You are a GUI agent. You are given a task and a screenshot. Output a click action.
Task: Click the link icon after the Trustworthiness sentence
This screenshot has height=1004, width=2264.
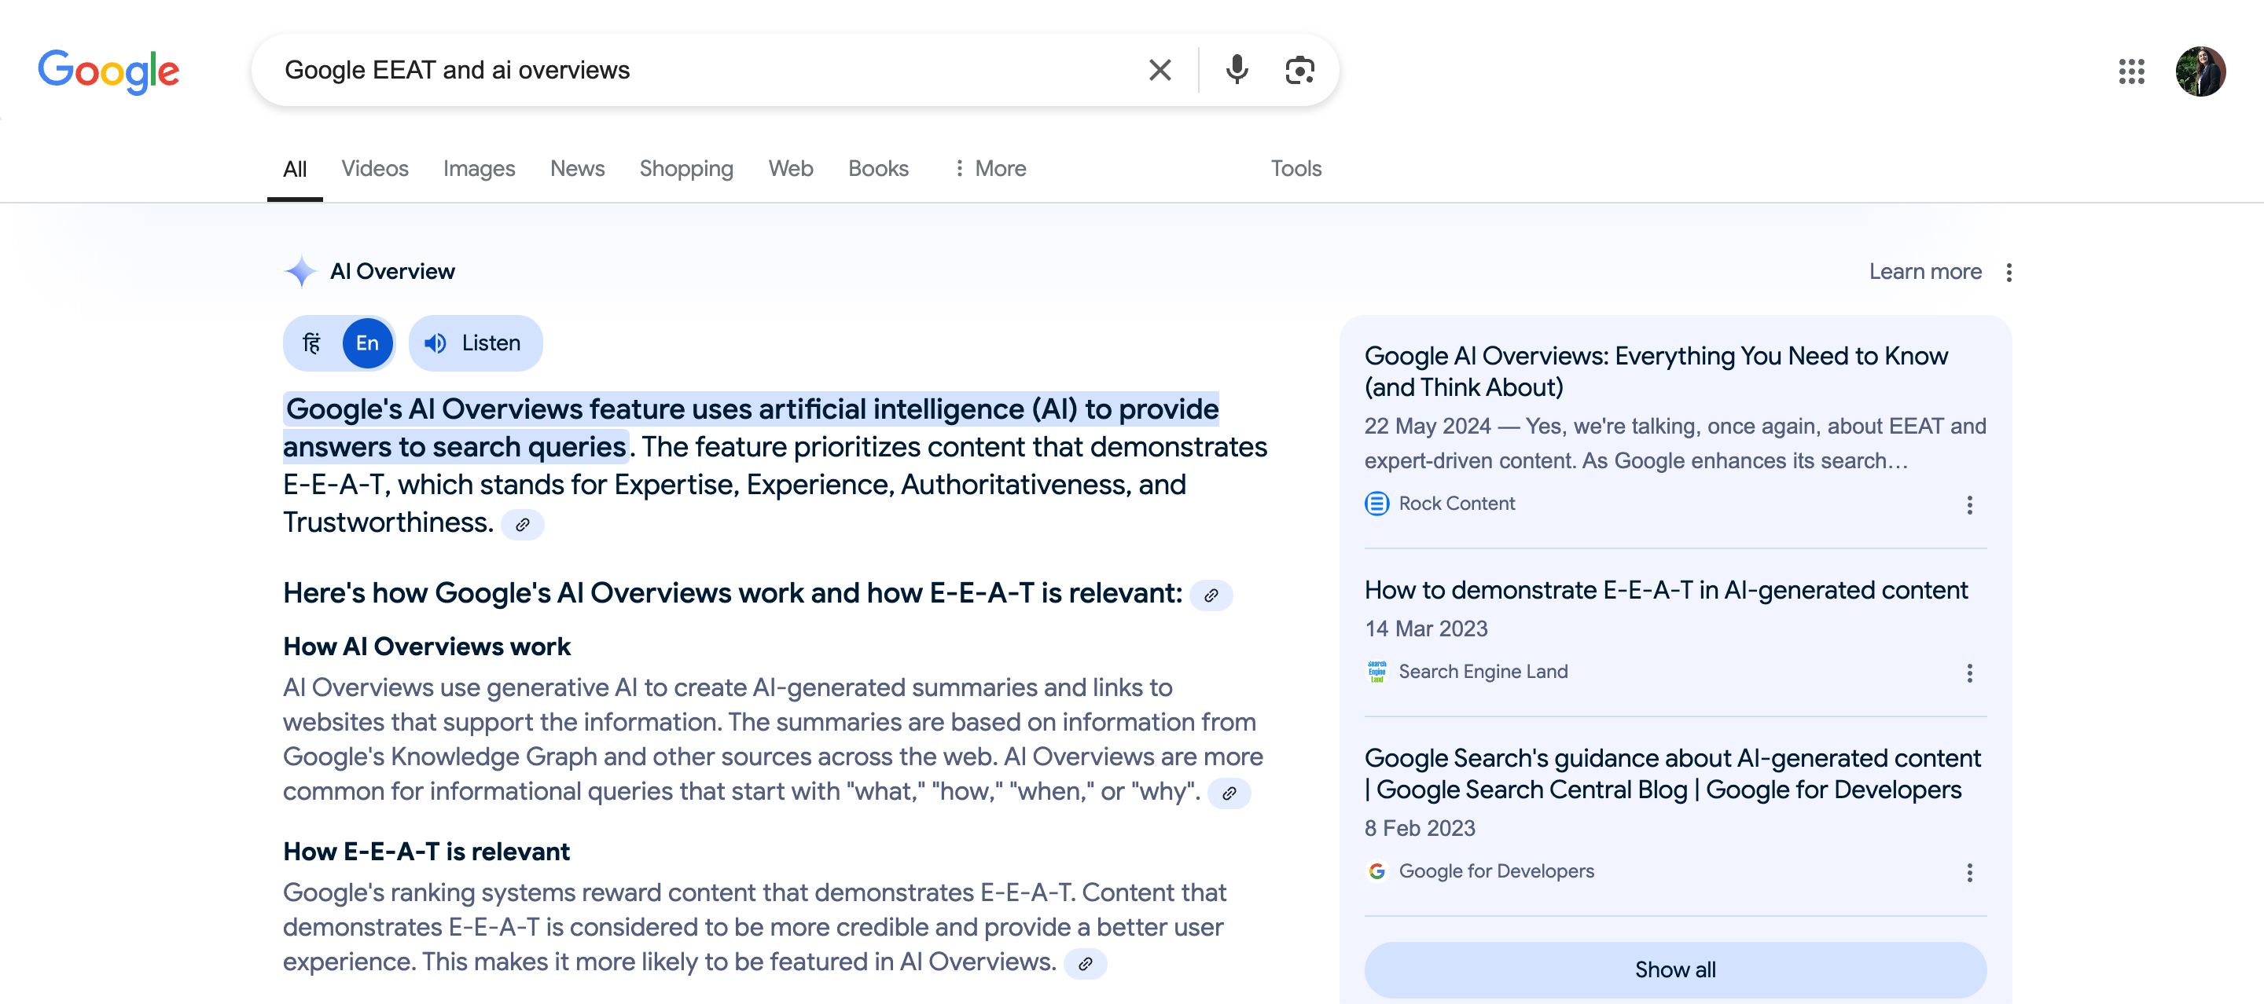(x=523, y=525)
